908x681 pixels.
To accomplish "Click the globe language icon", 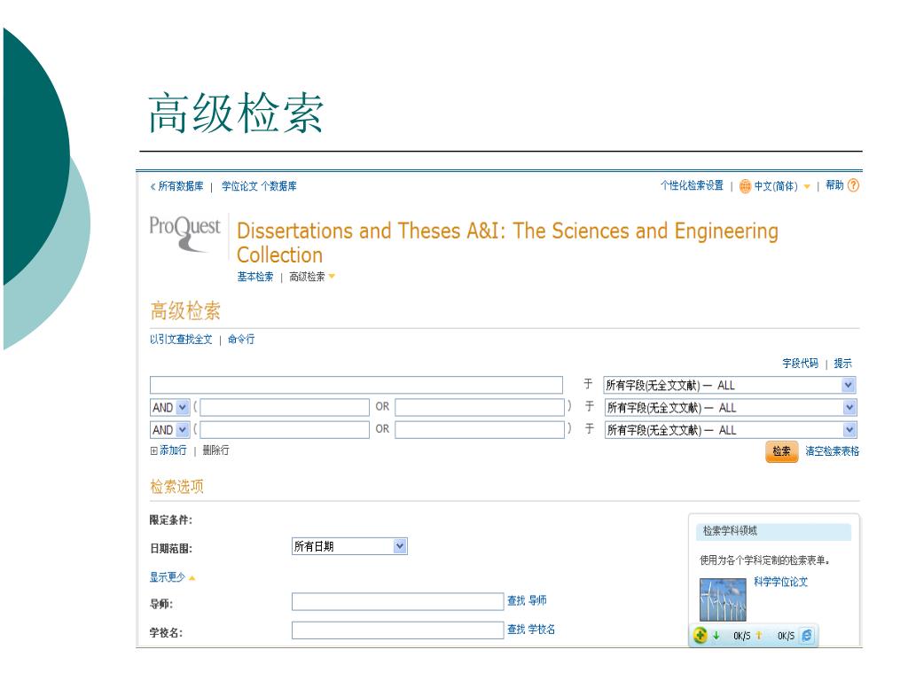I will tap(745, 186).
